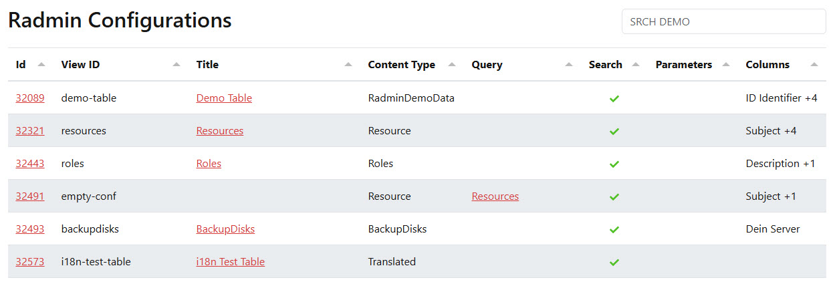Viewport: 833px width, 282px height.
Task: Click the Content Type column header text
Action: pyautogui.click(x=401, y=65)
